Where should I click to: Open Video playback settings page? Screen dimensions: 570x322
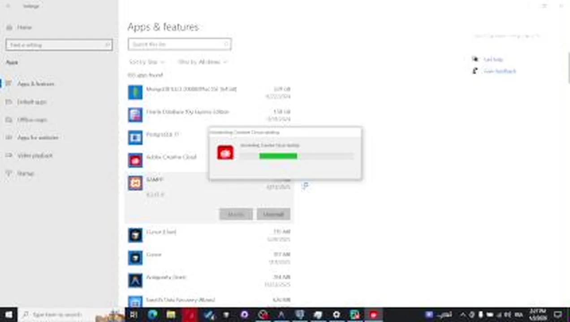[x=35, y=155]
